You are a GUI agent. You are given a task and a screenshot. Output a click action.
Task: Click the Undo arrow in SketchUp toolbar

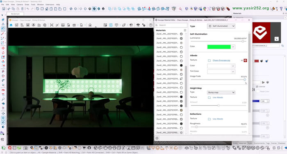28,9
